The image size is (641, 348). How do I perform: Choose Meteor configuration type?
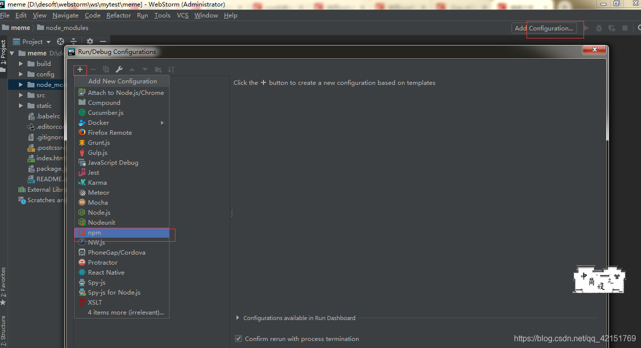click(121, 192)
